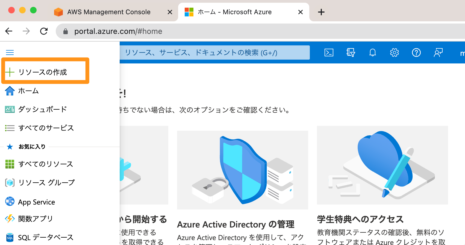Open the directory and subscription filter icon
Screen dimensions: 465x245
[351, 52]
